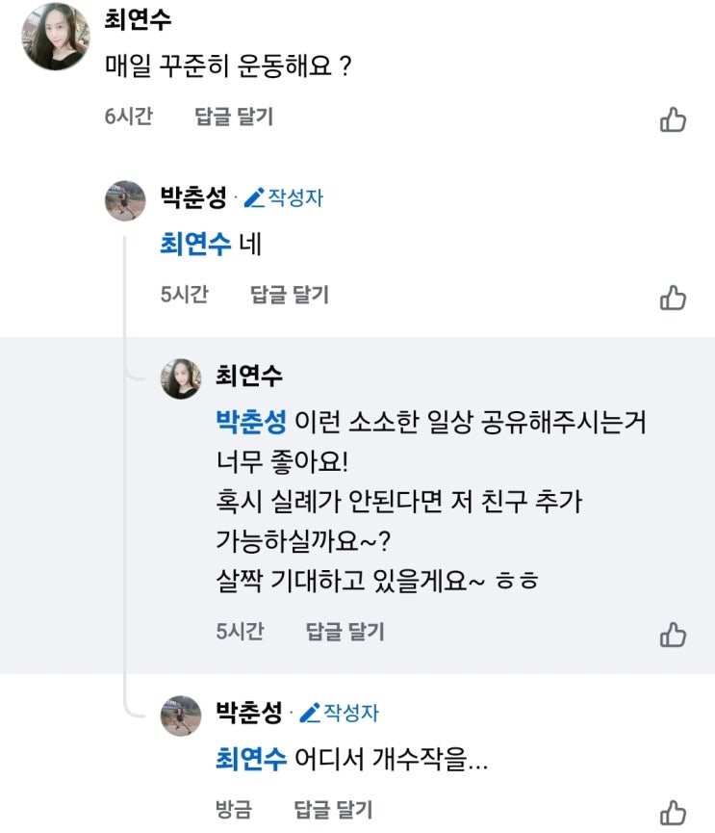Click 답글 달기 under the 네 reply

(290, 295)
